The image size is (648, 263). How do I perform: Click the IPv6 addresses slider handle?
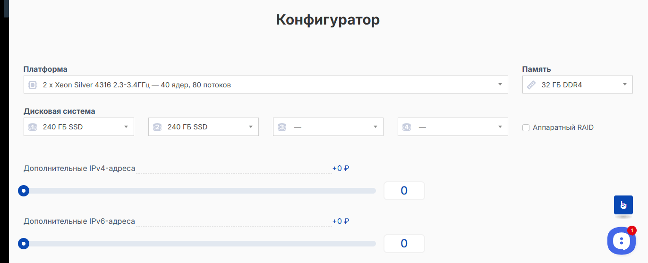(x=23, y=244)
